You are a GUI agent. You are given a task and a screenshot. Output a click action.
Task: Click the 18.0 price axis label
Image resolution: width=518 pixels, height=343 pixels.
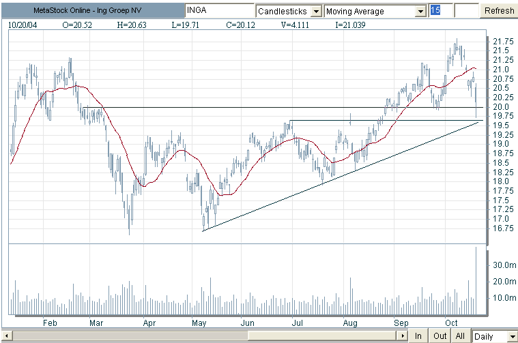(x=501, y=181)
